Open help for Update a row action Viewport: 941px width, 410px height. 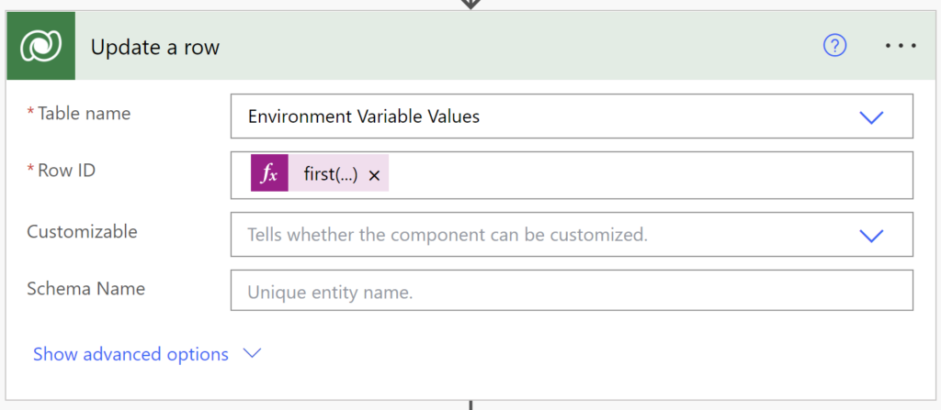834,46
